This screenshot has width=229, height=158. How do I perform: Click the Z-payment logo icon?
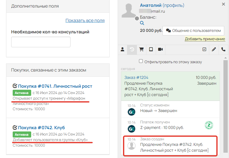click(x=209, y=125)
